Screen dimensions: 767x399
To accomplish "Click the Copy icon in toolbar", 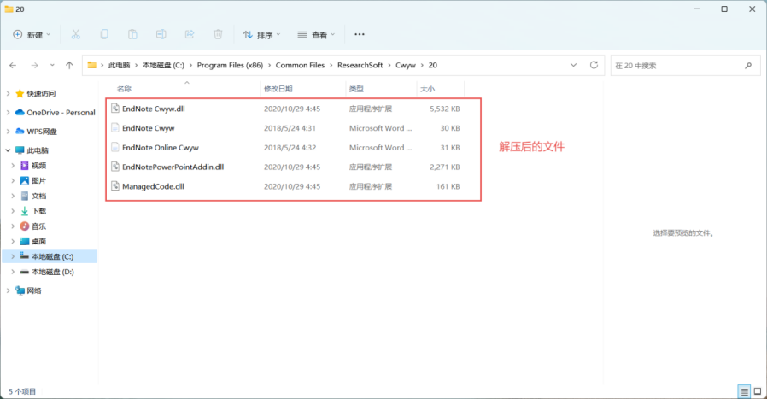I will 104,34.
